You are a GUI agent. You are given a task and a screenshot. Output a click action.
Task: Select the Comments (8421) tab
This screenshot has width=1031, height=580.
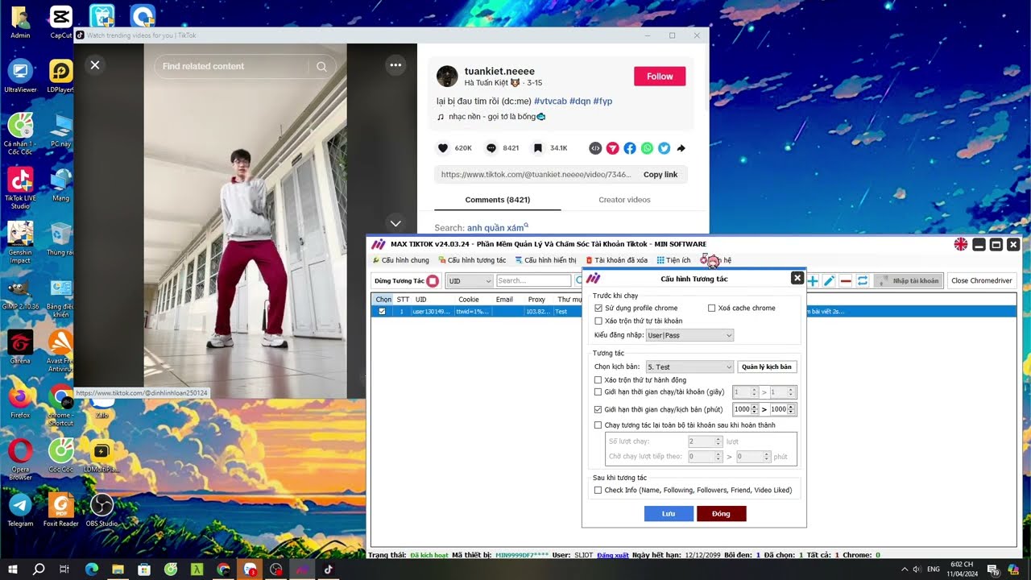click(497, 200)
